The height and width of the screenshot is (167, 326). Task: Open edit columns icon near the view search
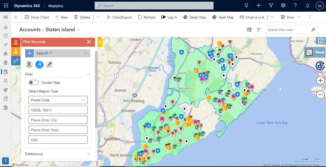tap(249, 30)
